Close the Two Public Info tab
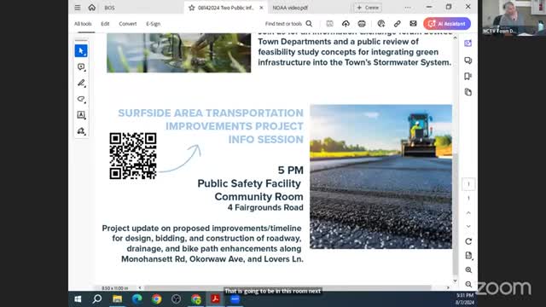This screenshot has height=307, width=546. 261,8
